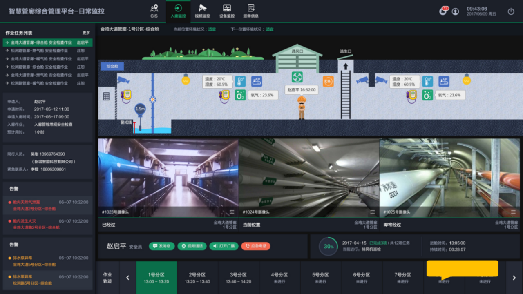
Task: Go to the 视频监控 tab
Action: (x=202, y=11)
